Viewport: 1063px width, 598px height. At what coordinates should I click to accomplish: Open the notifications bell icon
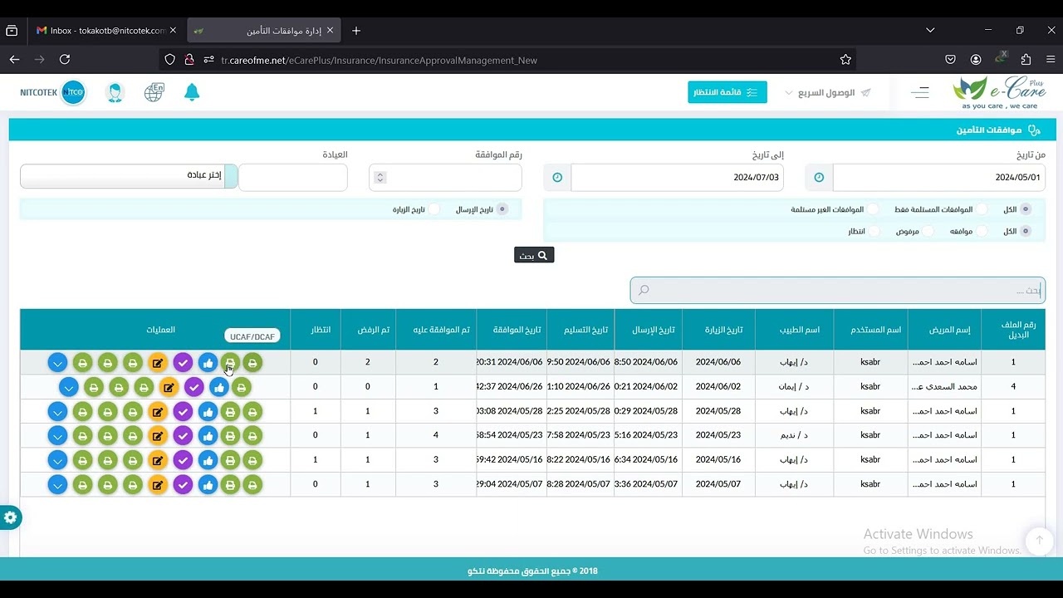[192, 92]
